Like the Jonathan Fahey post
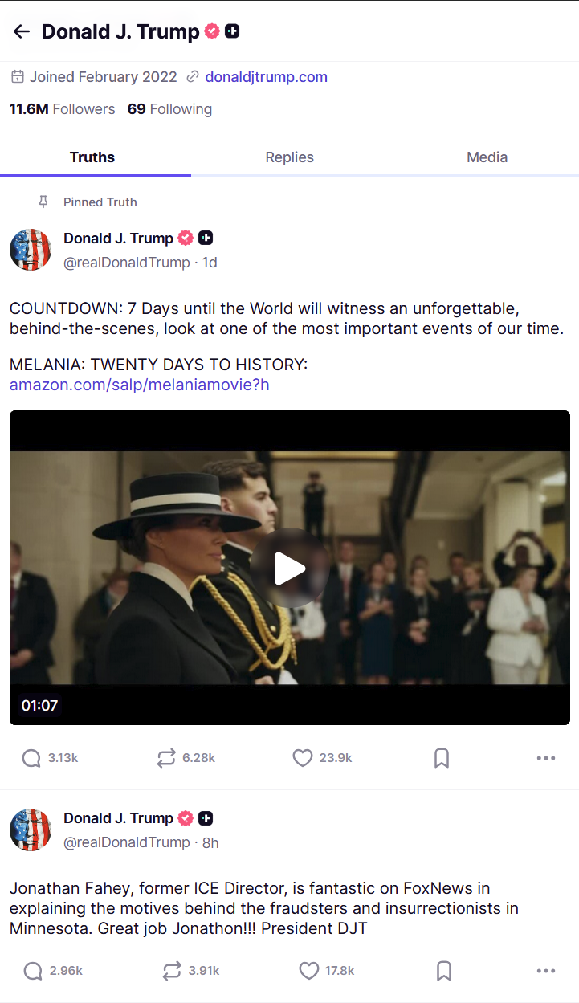579x1003 pixels. coord(309,971)
